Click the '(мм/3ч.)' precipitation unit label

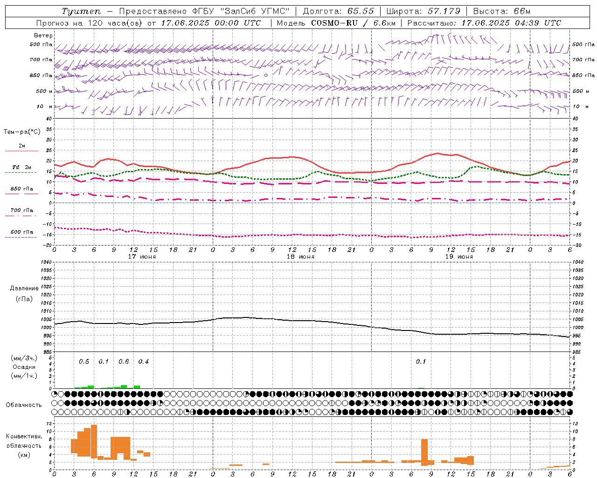coord(24,358)
